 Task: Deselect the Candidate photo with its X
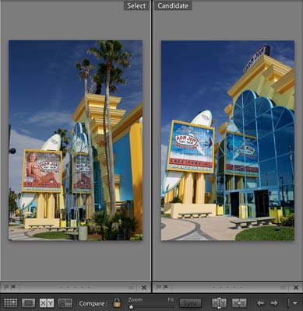(x=296, y=288)
